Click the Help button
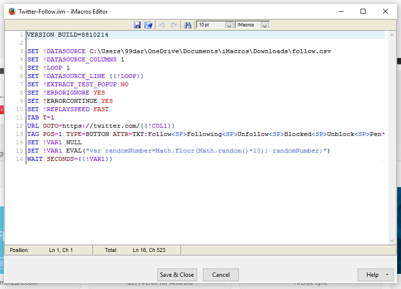401x289 pixels. pyautogui.click(x=372, y=275)
